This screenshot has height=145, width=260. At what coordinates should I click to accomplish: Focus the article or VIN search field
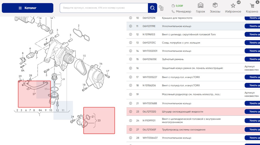(104, 8)
